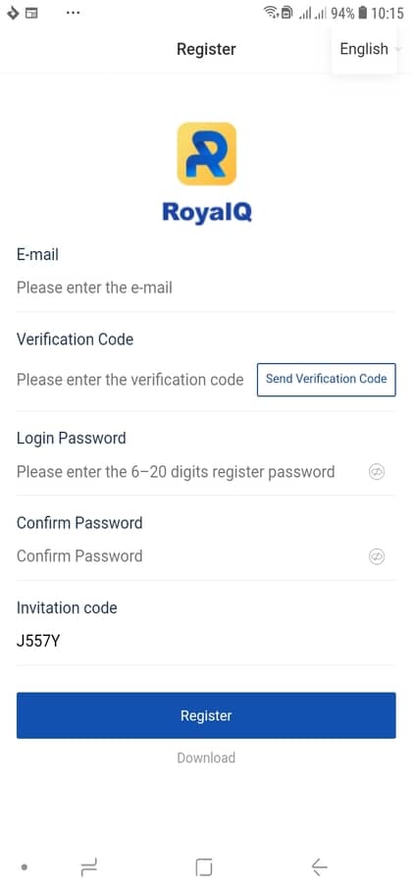Screen dimensions: 412x891
Task: Click the blue Register button
Action: 206,715
